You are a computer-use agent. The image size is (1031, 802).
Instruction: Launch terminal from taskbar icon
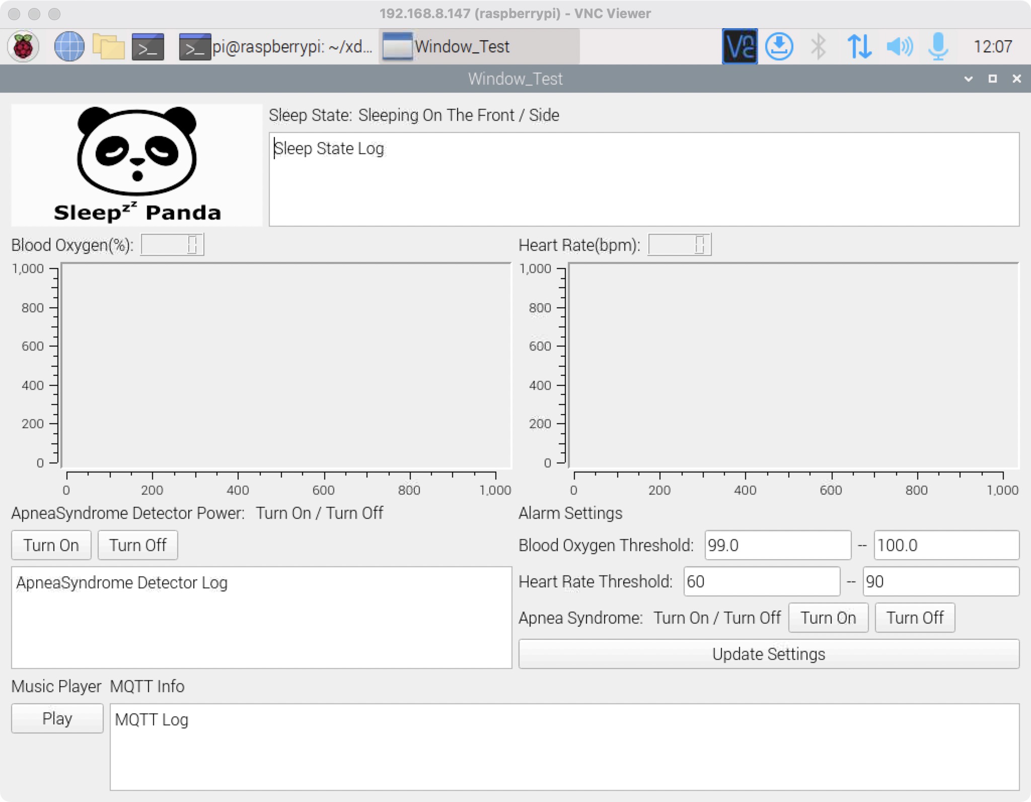(x=148, y=46)
